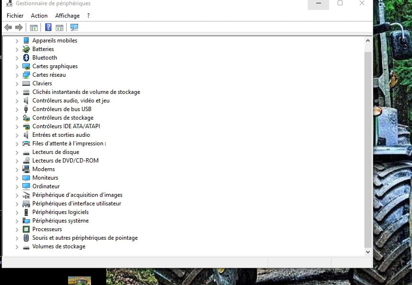Open the Help toolbar icon
The width and height of the screenshot is (412, 285).
click(x=49, y=27)
